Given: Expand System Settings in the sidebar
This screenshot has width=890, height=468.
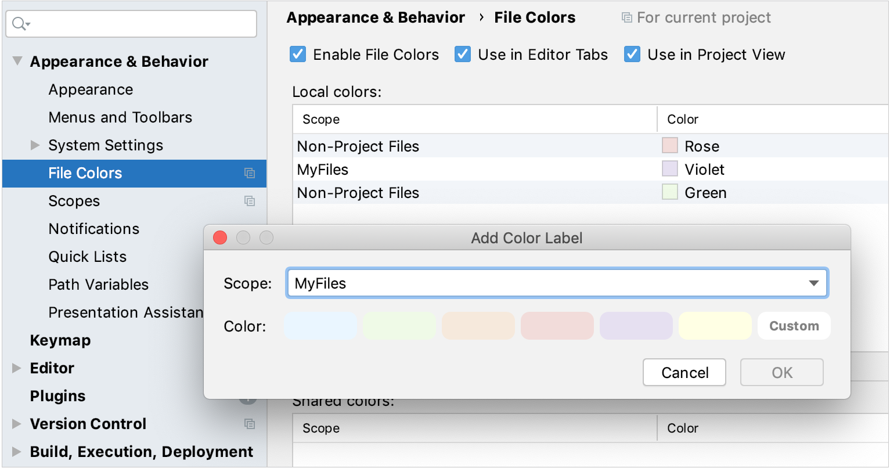Looking at the screenshot, I should tap(35, 145).
